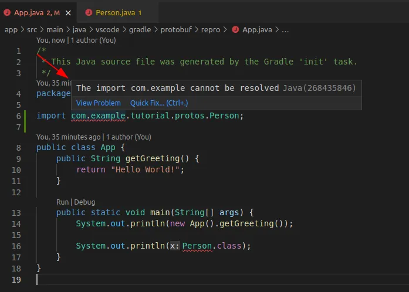Click 'tutorial' in the import statement
Screen dimensions: 409x292
[x=150, y=116]
